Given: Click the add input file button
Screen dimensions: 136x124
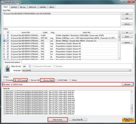Looking at the screenshot, I should [127, 14].
